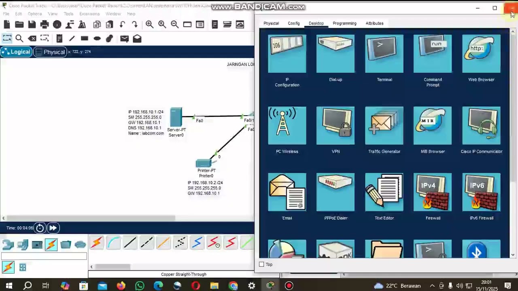Switch to the Physical workspace view
Screen dimensions: 518x291
pos(50,52)
